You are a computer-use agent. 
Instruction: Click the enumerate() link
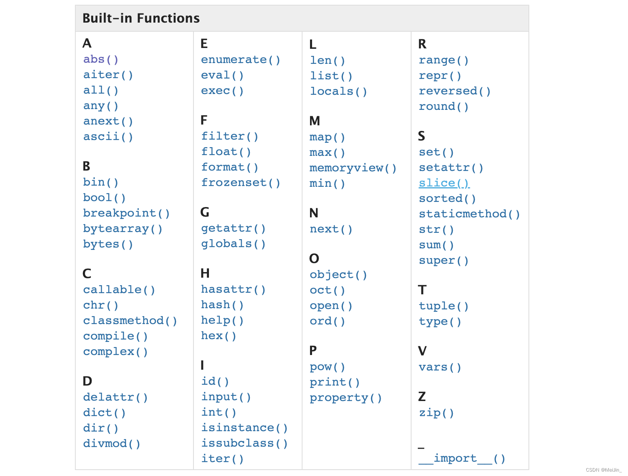(240, 60)
